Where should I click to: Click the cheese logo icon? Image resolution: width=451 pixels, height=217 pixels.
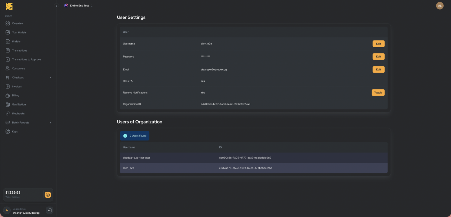[x=9, y=6]
